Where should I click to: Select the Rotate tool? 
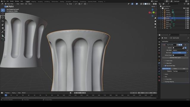3,21
